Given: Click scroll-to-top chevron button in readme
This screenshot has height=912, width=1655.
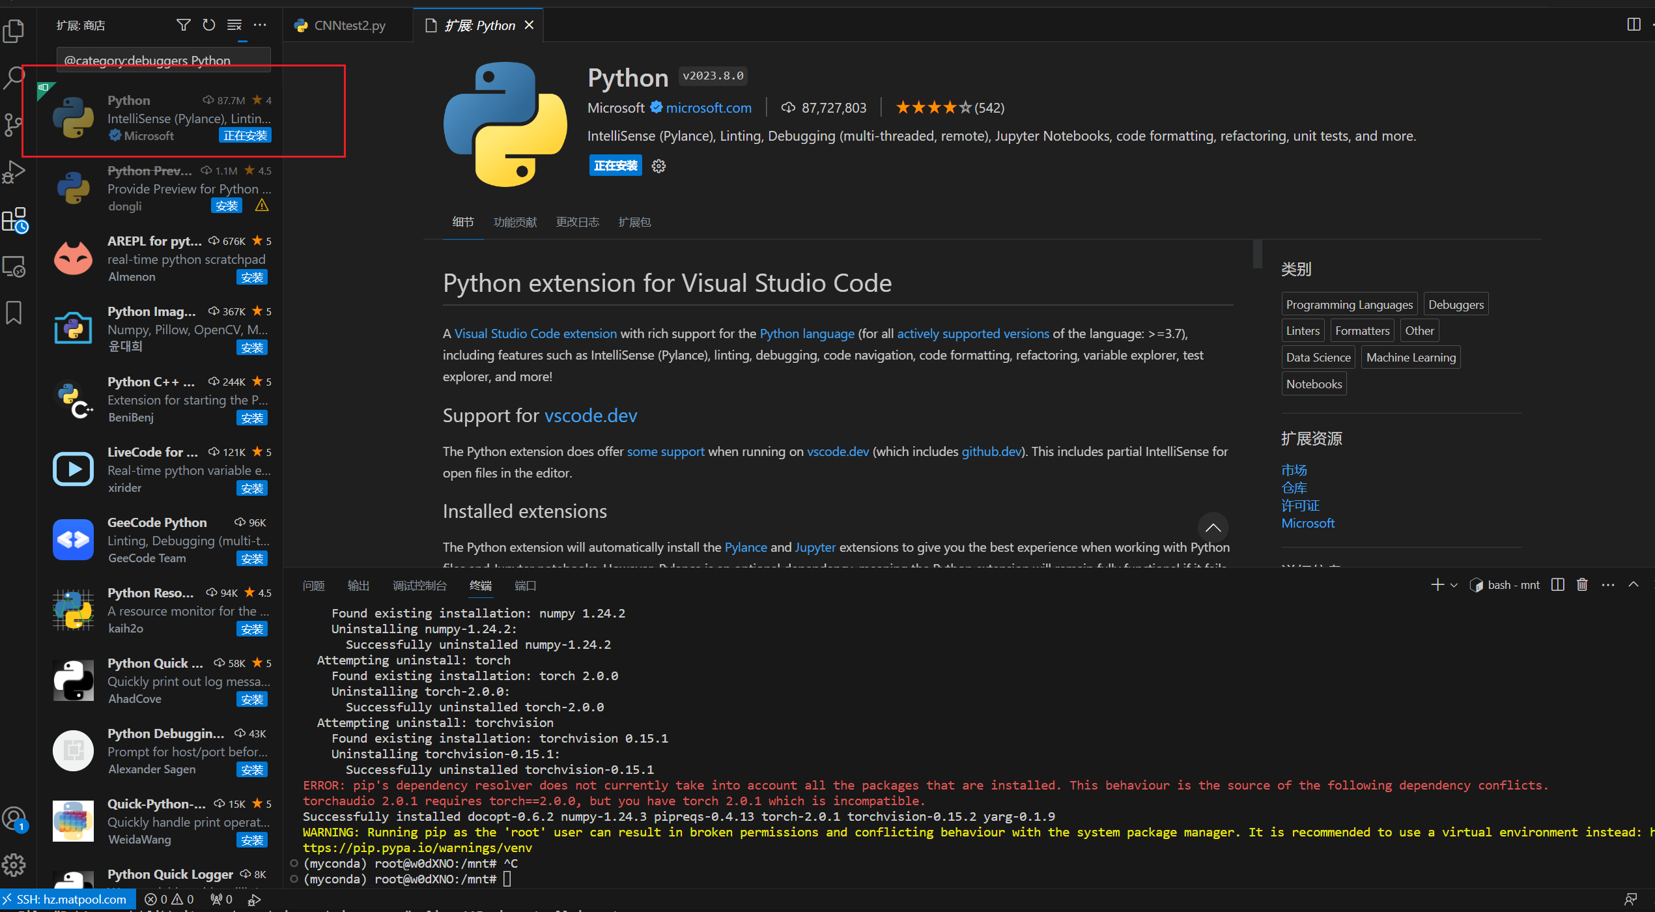Looking at the screenshot, I should (1213, 528).
